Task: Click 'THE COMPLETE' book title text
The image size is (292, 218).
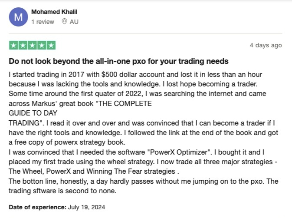Action: pos(125,103)
